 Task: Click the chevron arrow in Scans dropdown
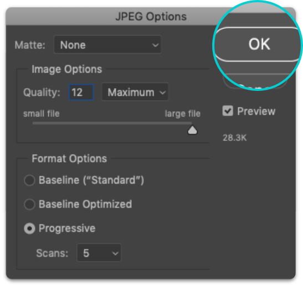point(115,253)
